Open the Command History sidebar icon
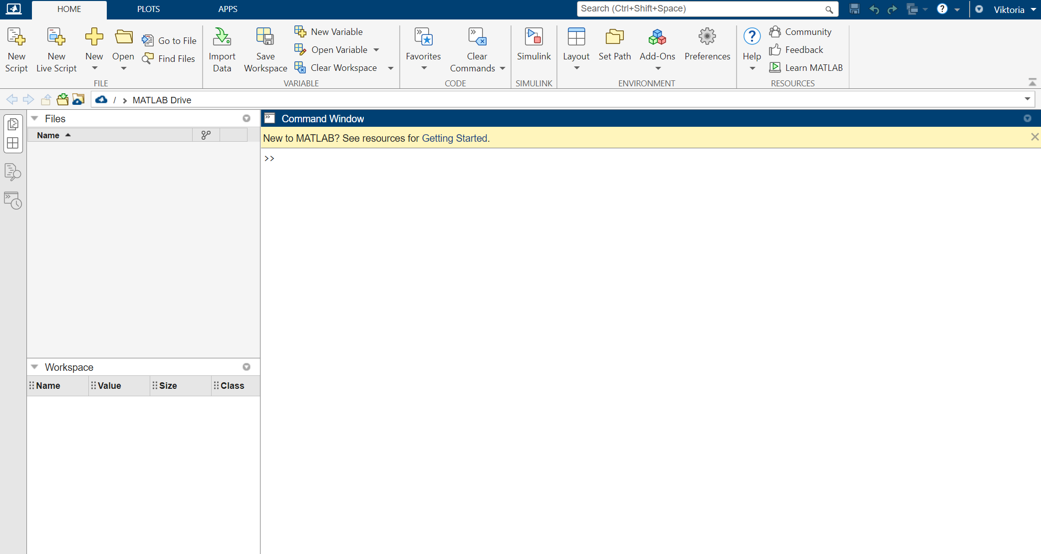1041x554 pixels. click(13, 201)
